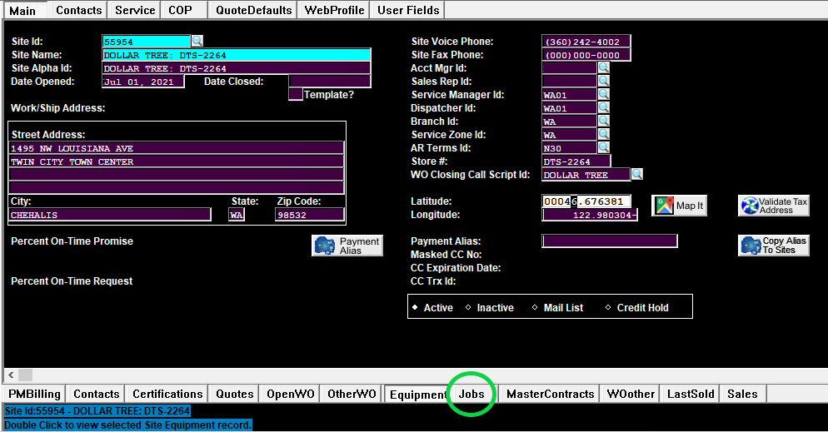
Task: Click the Date Opened field
Action: point(142,82)
